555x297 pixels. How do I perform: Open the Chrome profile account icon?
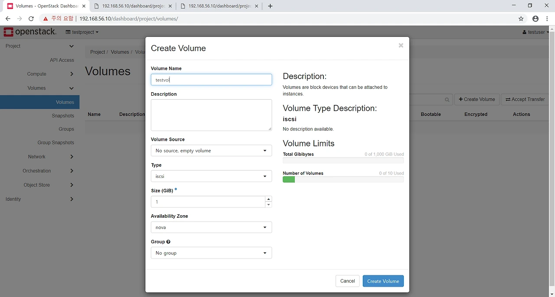tap(535, 19)
